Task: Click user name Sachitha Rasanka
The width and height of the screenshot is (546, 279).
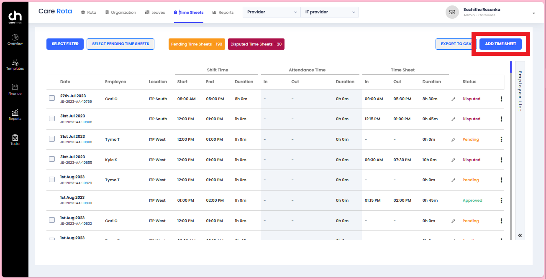Action: click(x=482, y=10)
